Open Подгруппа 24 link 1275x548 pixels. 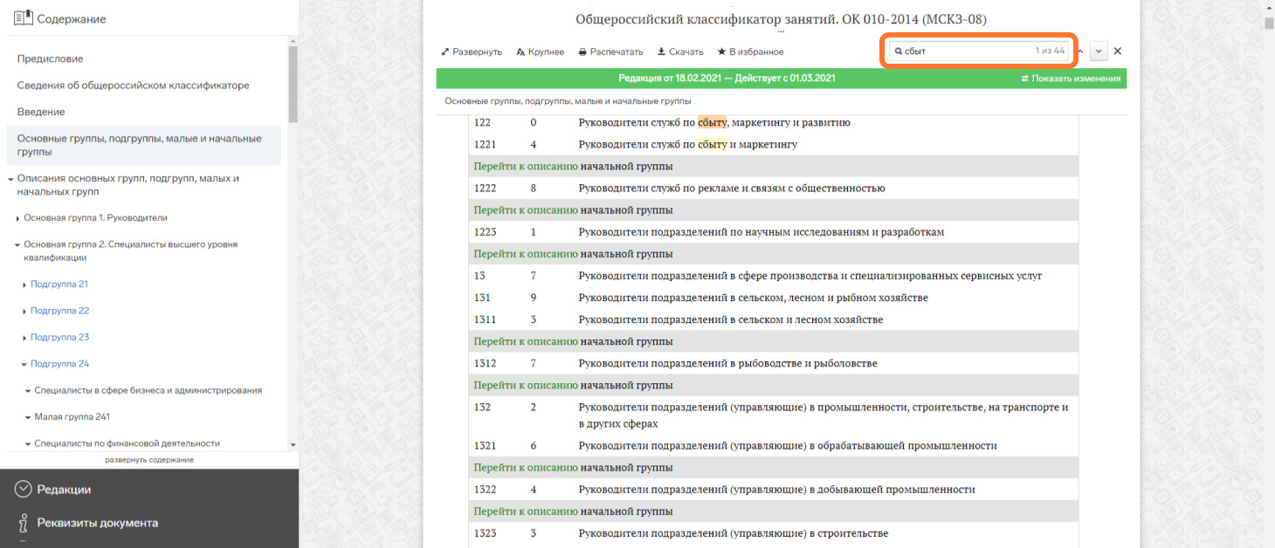[59, 364]
